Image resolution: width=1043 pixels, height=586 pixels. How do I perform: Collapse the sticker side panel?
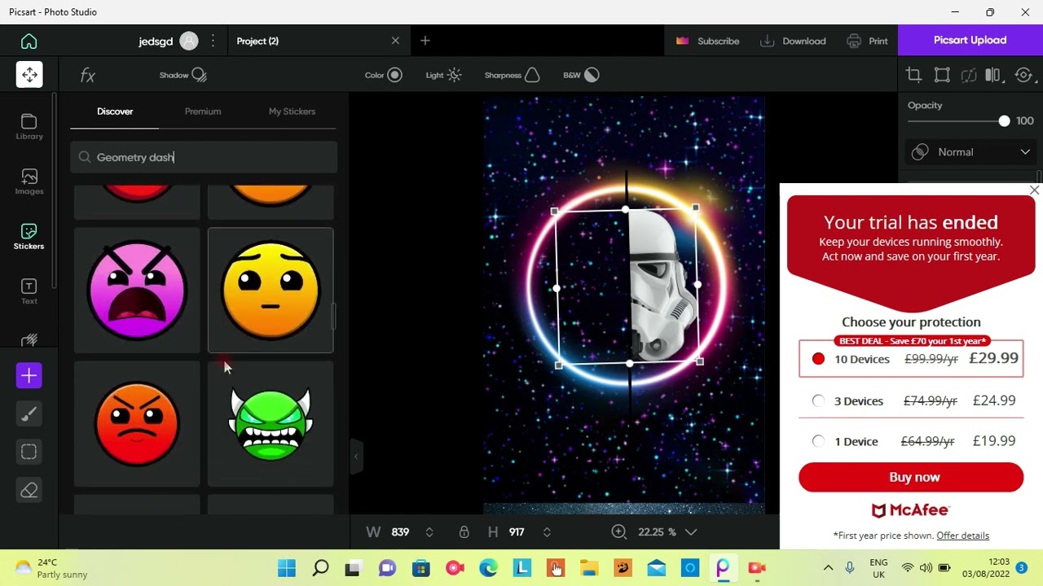click(355, 457)
